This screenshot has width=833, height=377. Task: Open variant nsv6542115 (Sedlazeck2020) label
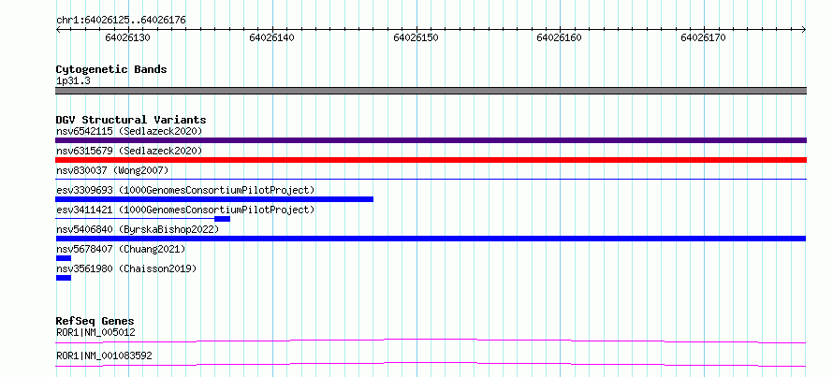tap(129, 131)
